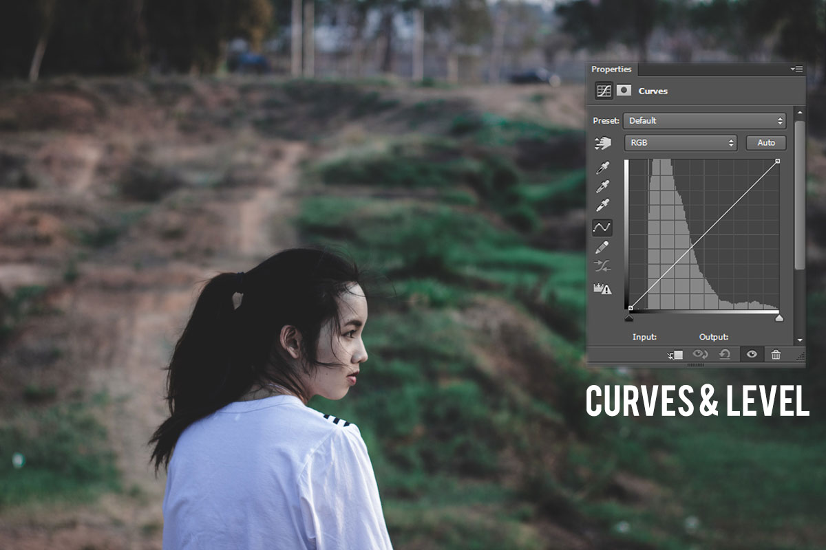This screenshot has width=826, height=550.
Task: Pick the black point eyedropper
Action: tap(603, 168)
